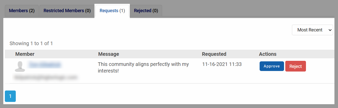This screenshot has width=338, height=108.
Task: Click the chevron arrow on sort dropdown
Action: pyautogui.click(x=330, y=30)
